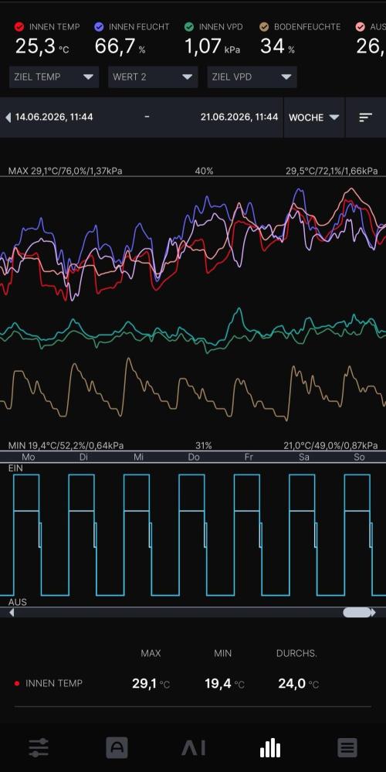
Task: Click the 21,0°C/49,0%/0,87kPa label
Action: pos(330,445)
